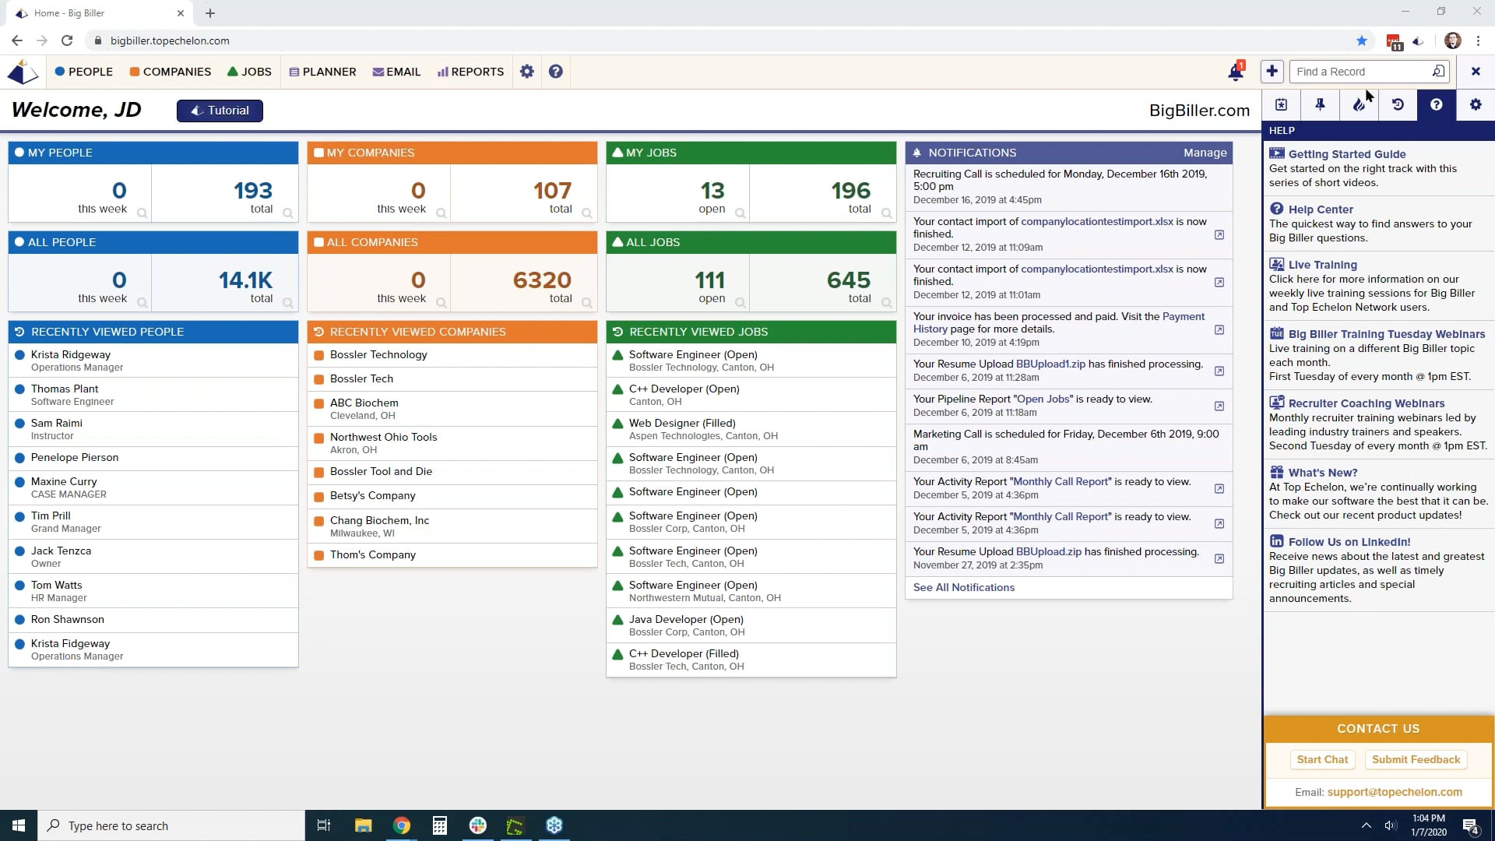Open the calendar events sidebar tab
Image resolution: width=1495 pixels, height=841 pixels.
point(1281,104)
